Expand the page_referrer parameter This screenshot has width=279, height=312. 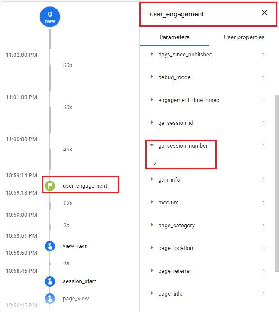click(x=152, y=270)
